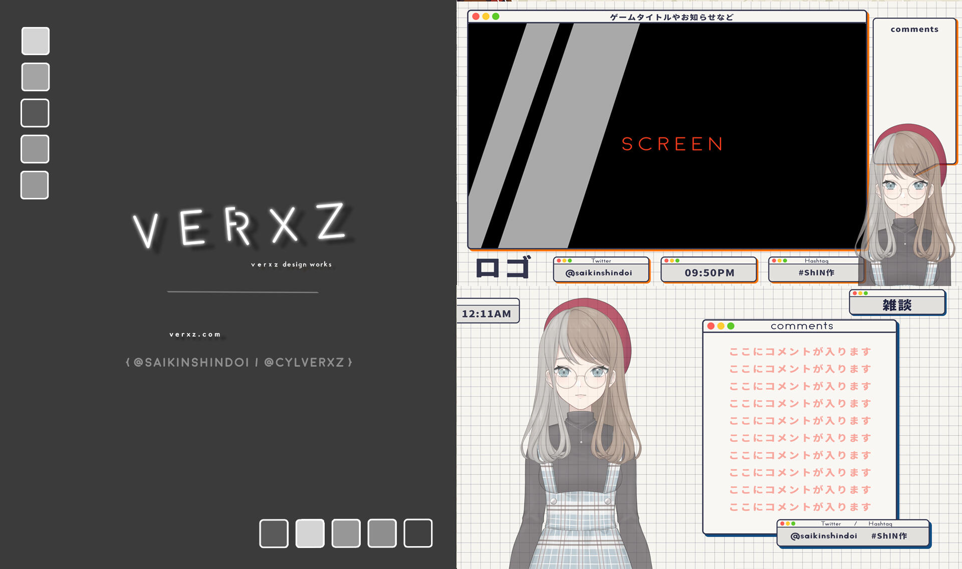Click the red dot on the @saikinshindoi Twitter widget
Image resolution: width=962 pixels, height=569 pixels.
(x=559, y=261)
